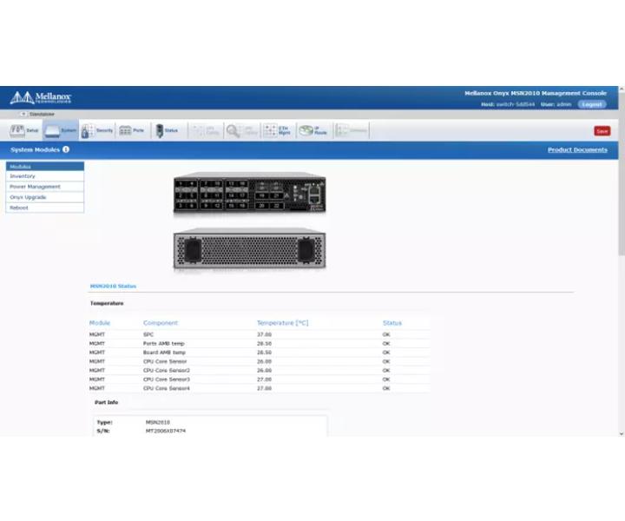Click the page scrollbar up arrow
625x521 pixels.
[x=622, y=89]
